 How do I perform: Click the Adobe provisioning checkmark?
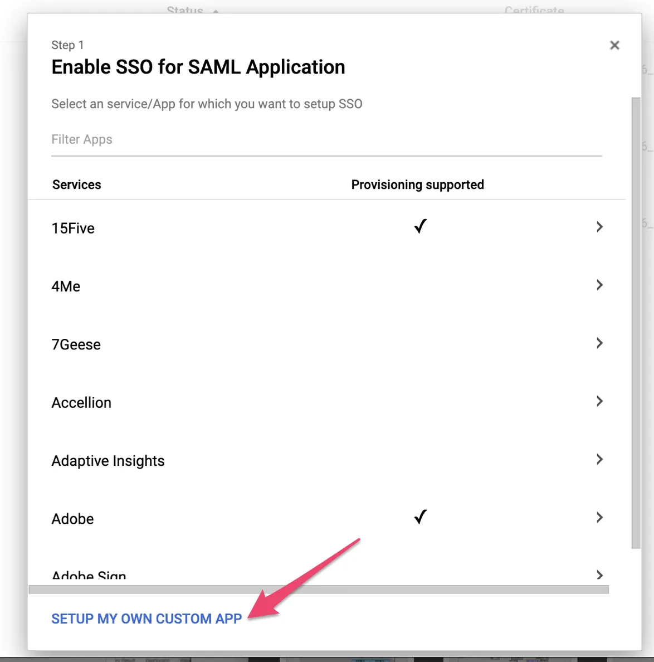[421, 517]
